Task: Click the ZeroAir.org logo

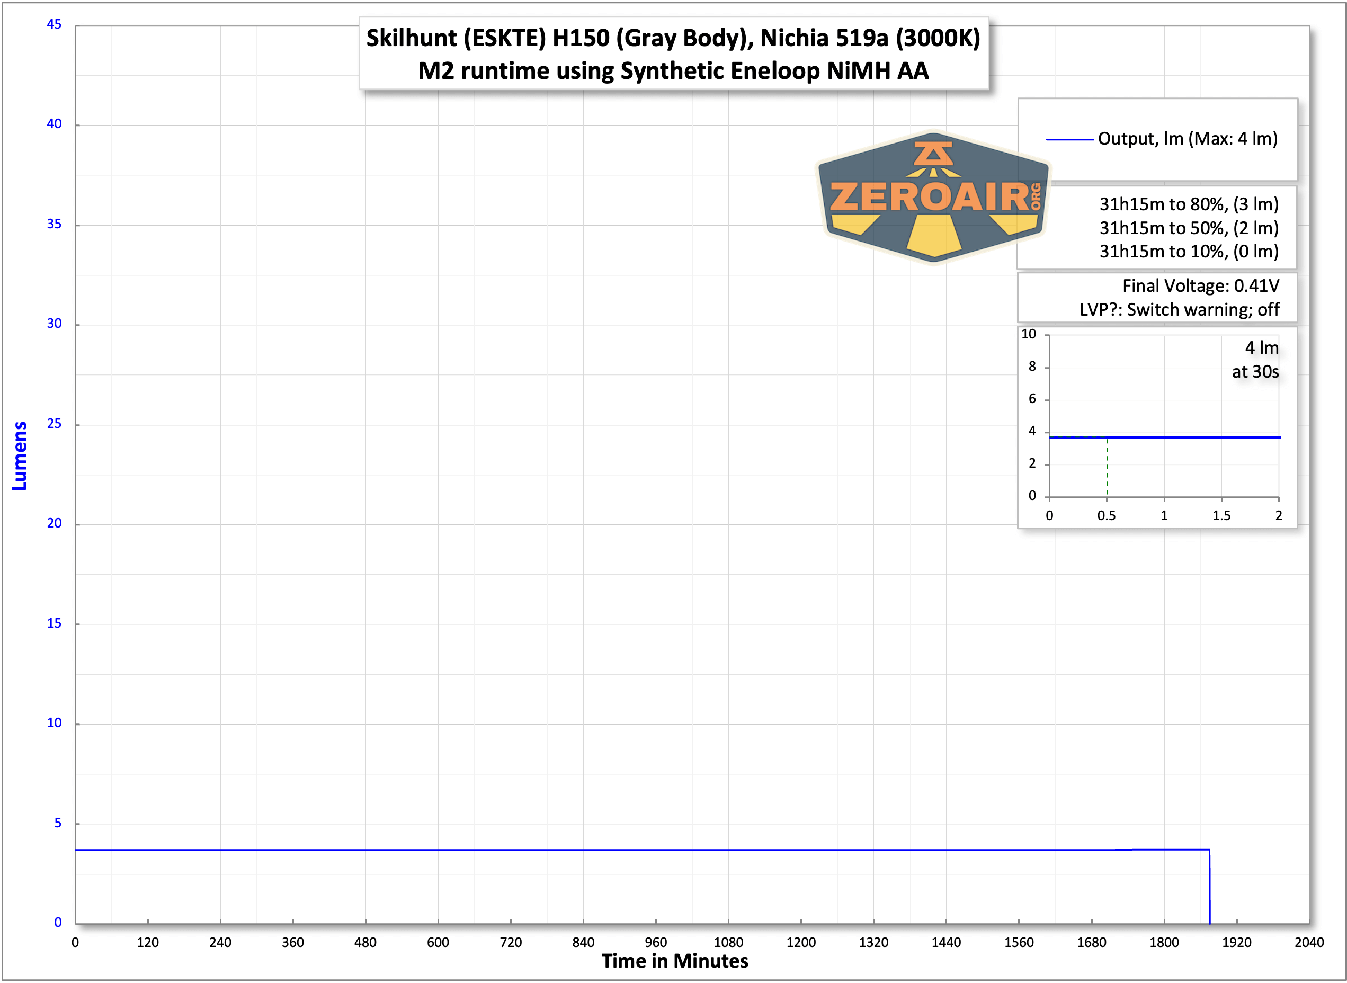Action: pyautogui.click(x=933, y=197)
